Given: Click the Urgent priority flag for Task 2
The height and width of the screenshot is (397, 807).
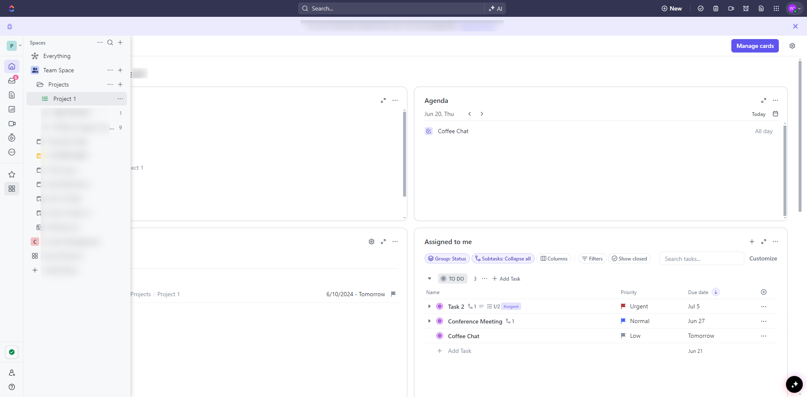Looking at the screenshot, I should point(623,307).
